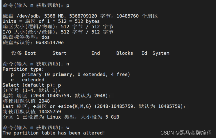Click the 'Blocks' column header
Screen dimensions: 216x138
[x=124, y=53]
